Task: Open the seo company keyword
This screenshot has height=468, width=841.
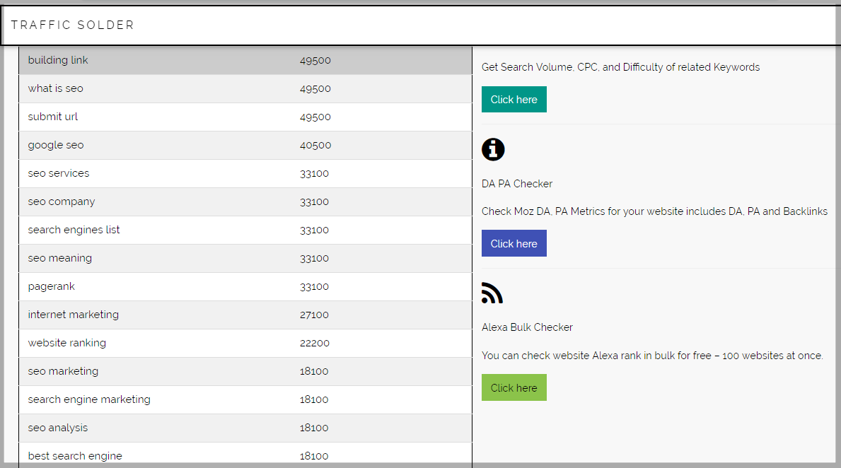Action: coord(61,201)
